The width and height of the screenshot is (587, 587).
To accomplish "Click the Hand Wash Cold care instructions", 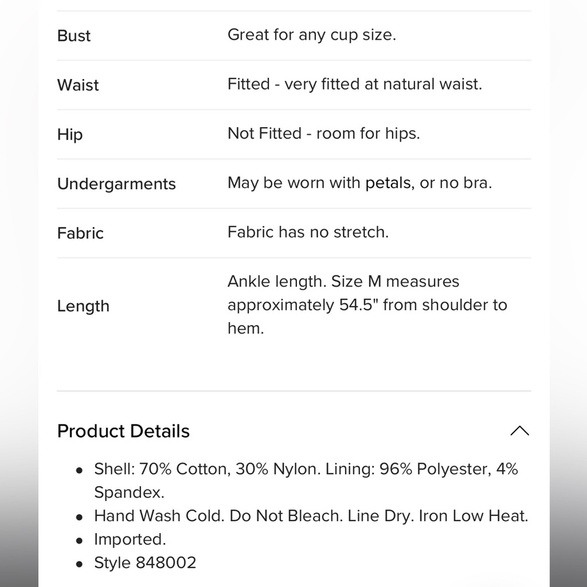I will pyautogui.click(x=311, y=516).
